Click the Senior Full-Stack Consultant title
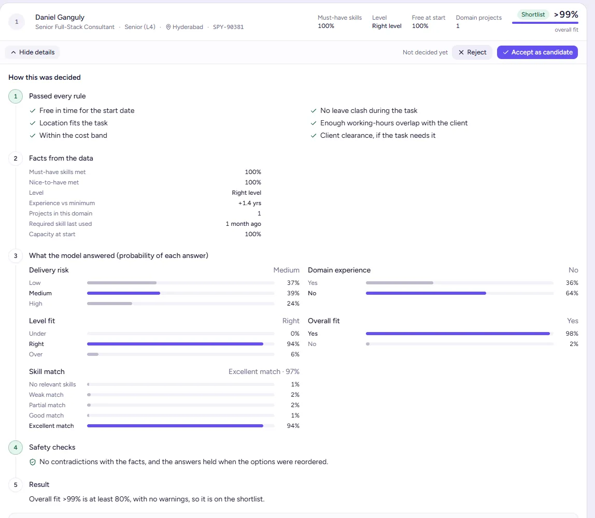The image size is (595, 518). tap(75, 27)
